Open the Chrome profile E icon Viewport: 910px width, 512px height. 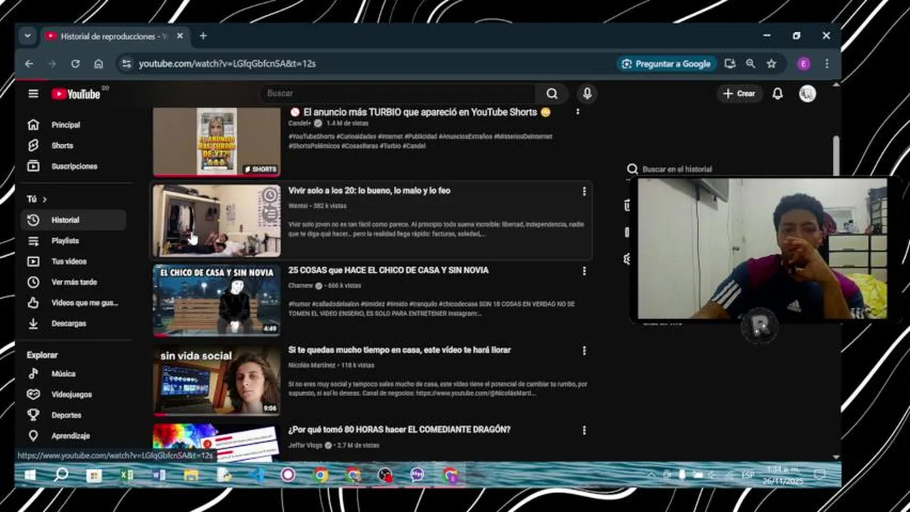(x=804, y=63)
